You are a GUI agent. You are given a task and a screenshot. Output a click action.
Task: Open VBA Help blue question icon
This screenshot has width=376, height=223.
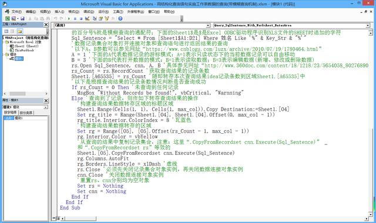(120, 18)
